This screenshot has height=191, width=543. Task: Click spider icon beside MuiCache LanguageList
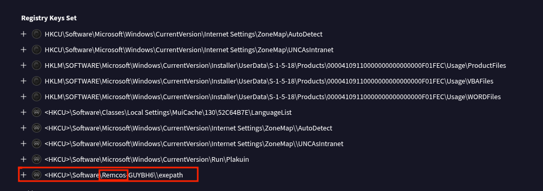37,112
